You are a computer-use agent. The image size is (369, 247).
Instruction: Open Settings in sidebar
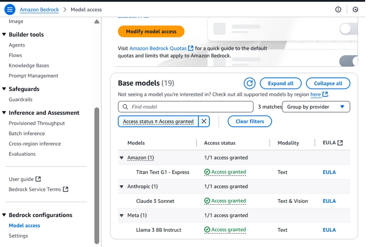[18, 236]
